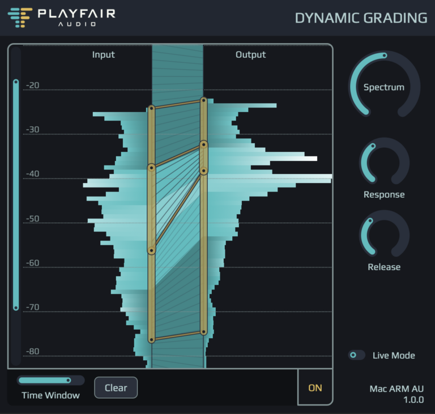Click the bottom handle of vertical range slider
The height and width of the screenshot is (414, 435).
click(x=16, y=308)
